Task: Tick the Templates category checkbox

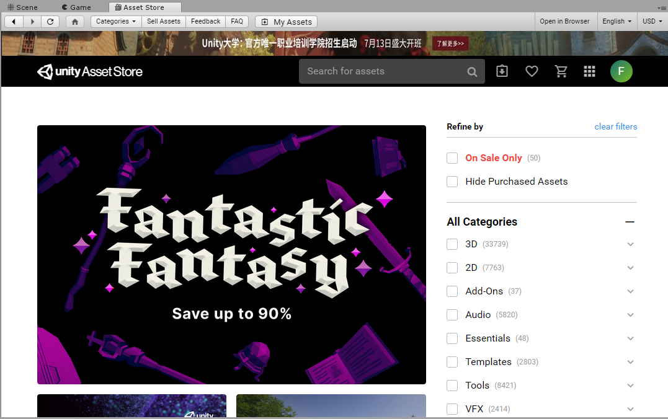Action: (452, 362)
